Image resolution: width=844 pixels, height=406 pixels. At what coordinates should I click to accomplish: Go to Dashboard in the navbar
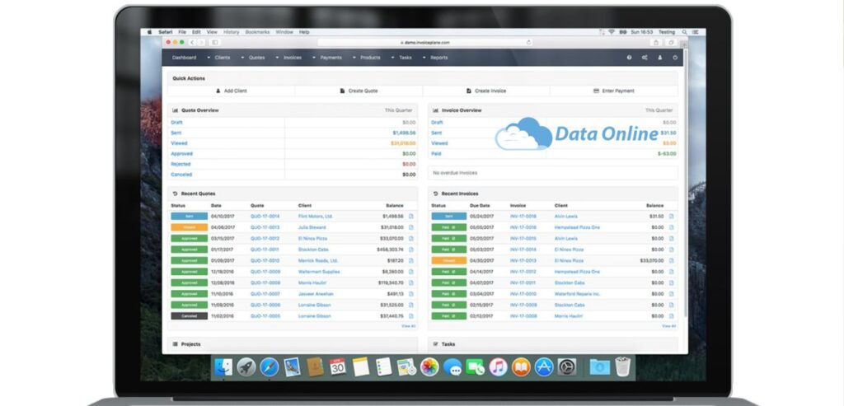pyautogui.click(x=184, y=58)
